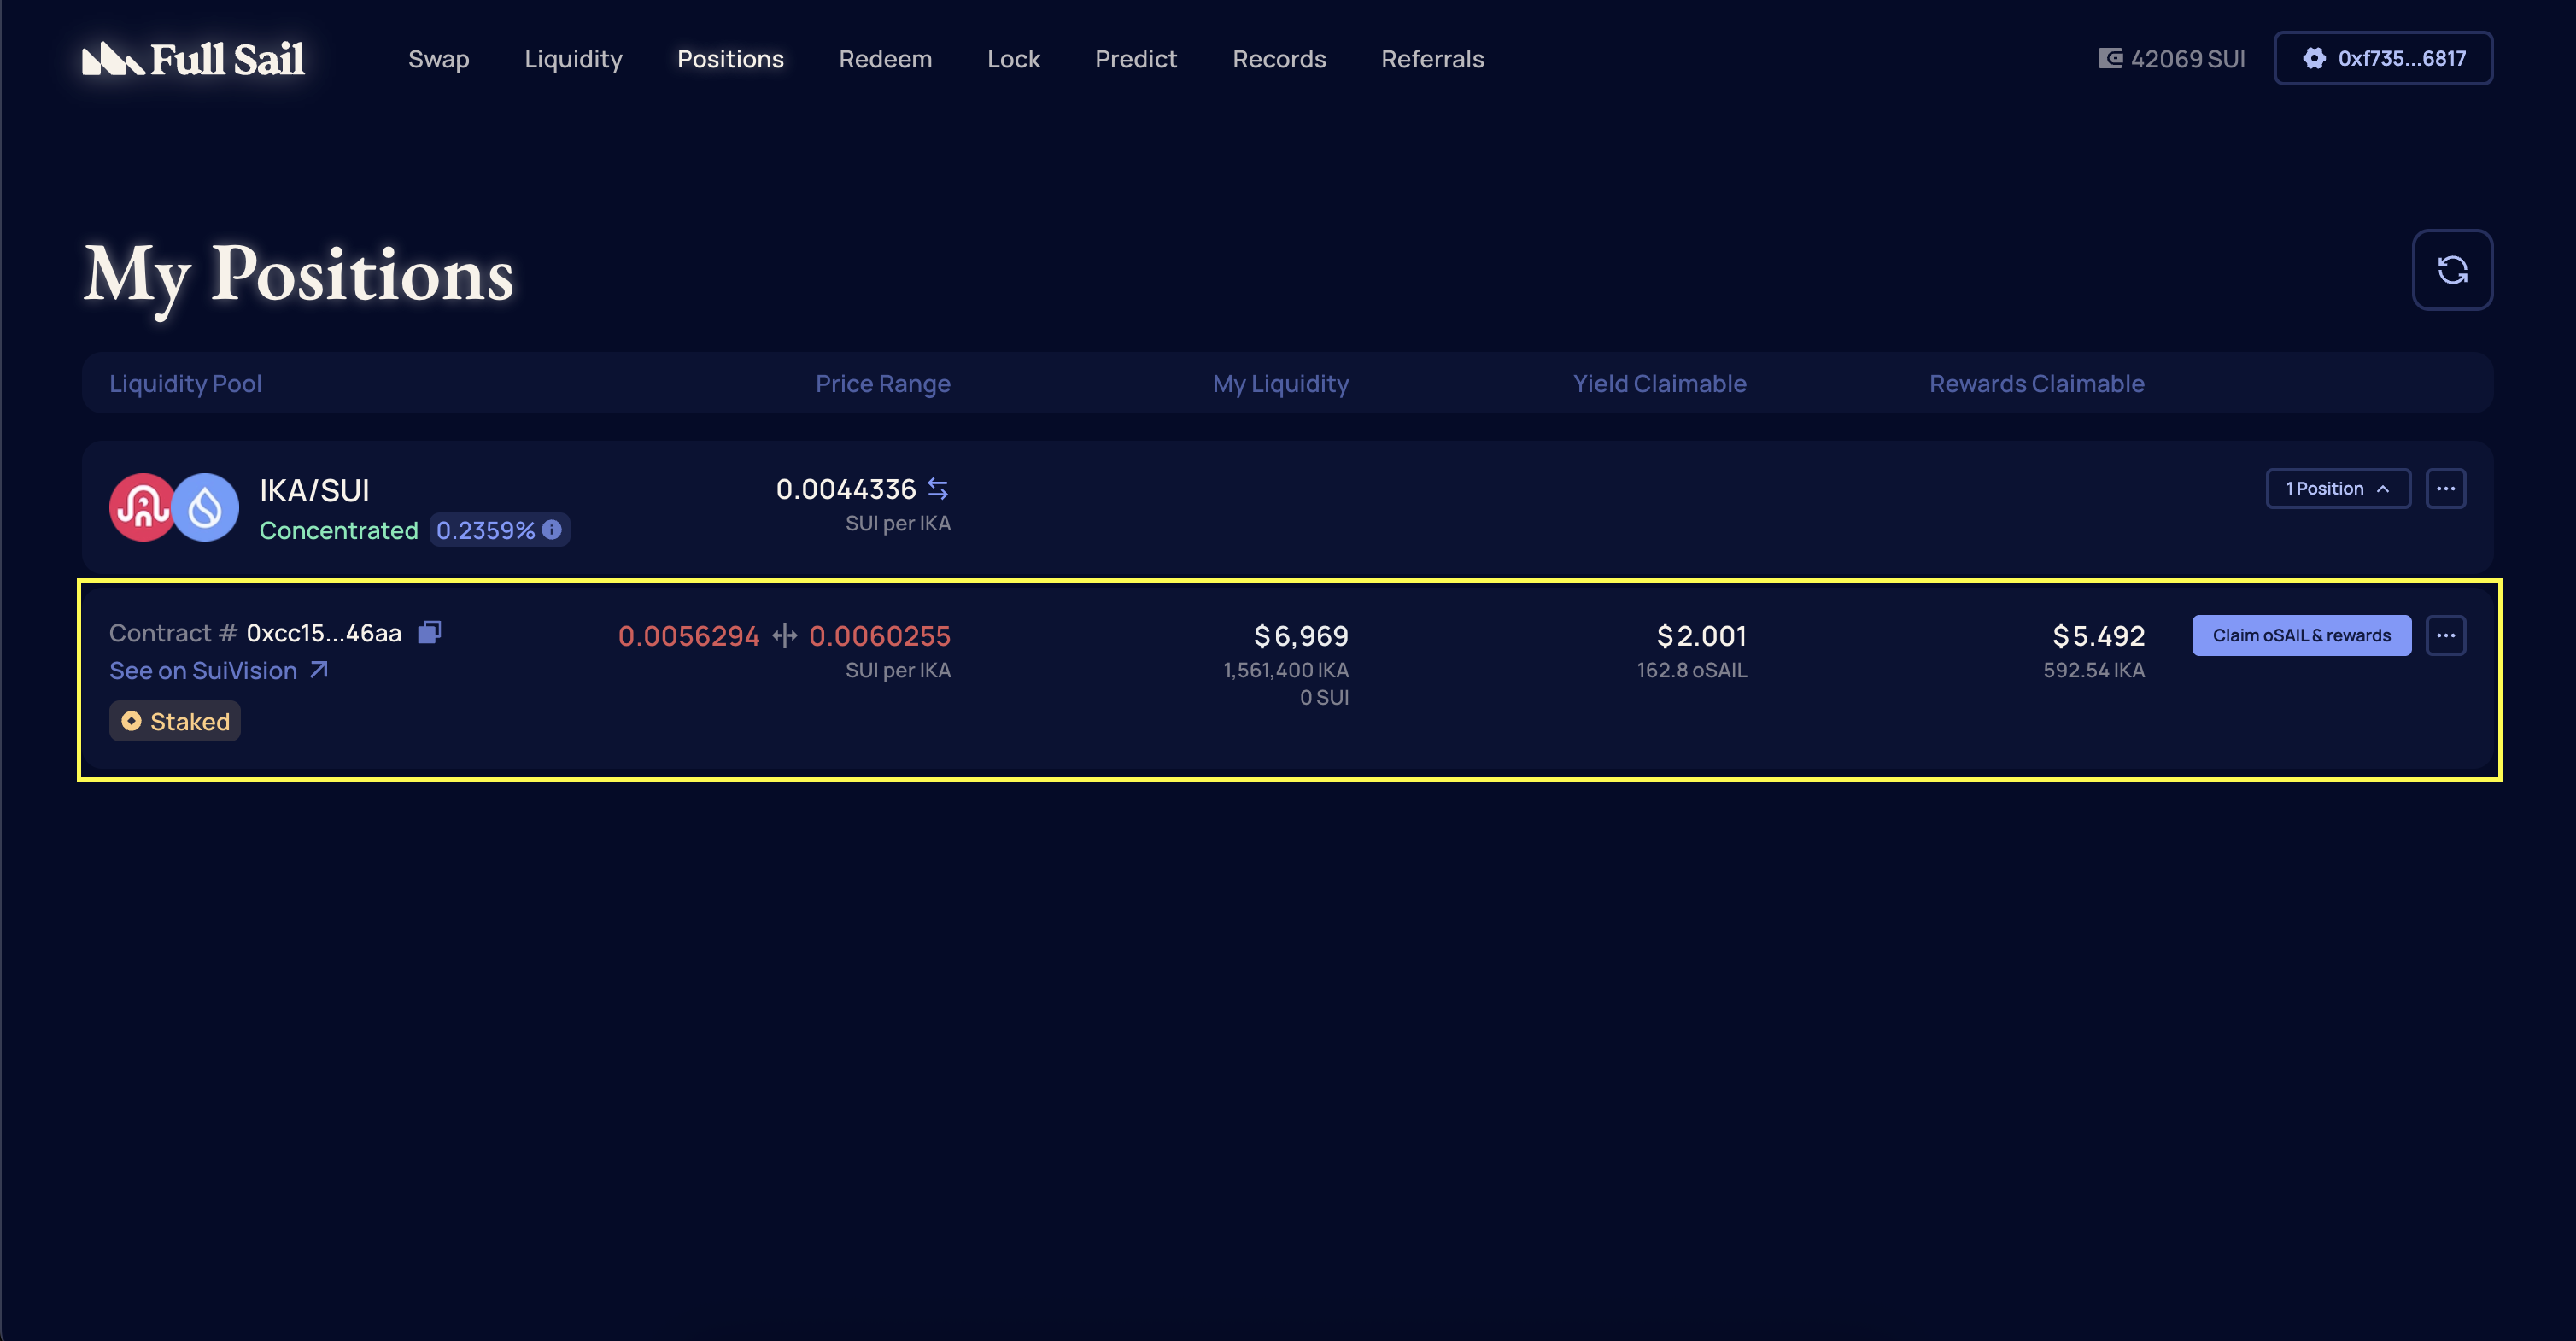Sort by the Liquidity Pool column header

tap(186, 383)
